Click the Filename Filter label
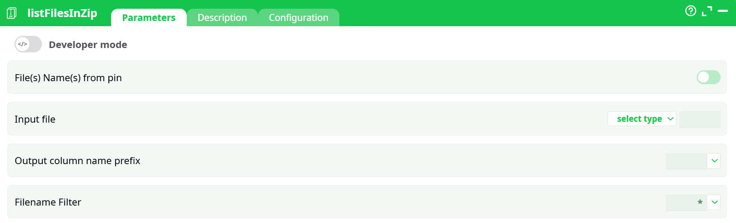736x223 pixels. (48, 202)
